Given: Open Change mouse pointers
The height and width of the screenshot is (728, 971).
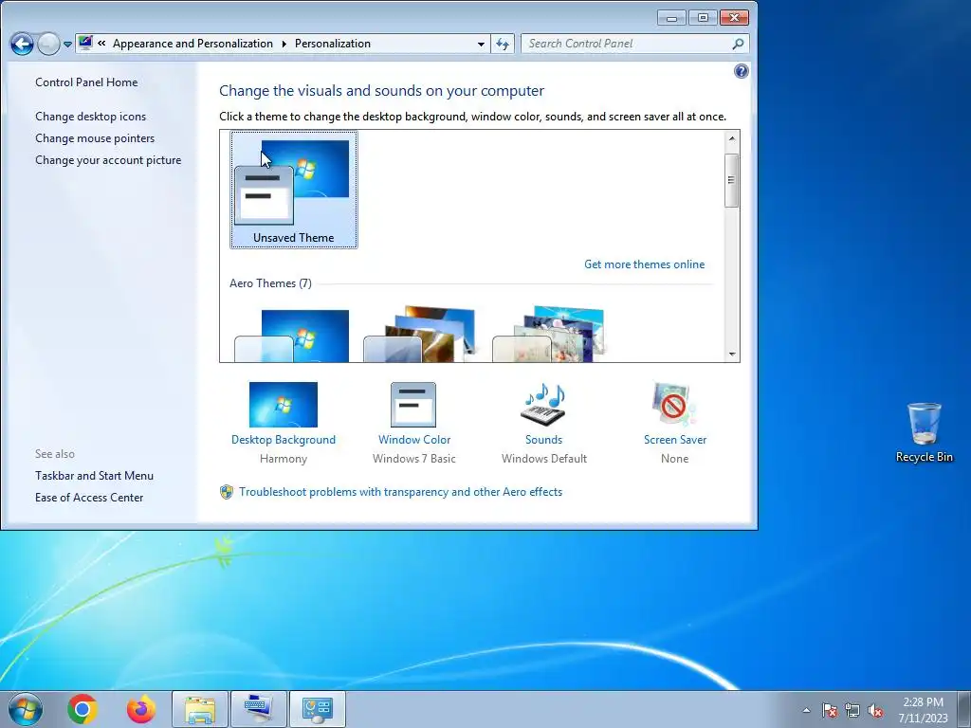Looking at the screenshot, I should tap(95, 138).
